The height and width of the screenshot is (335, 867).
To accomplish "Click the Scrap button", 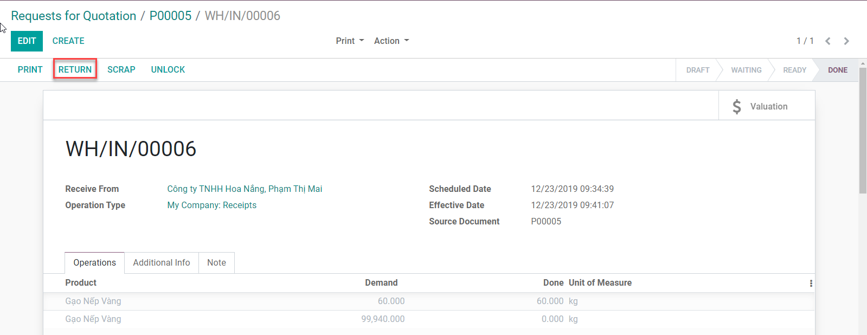I will tap(121, 69).
